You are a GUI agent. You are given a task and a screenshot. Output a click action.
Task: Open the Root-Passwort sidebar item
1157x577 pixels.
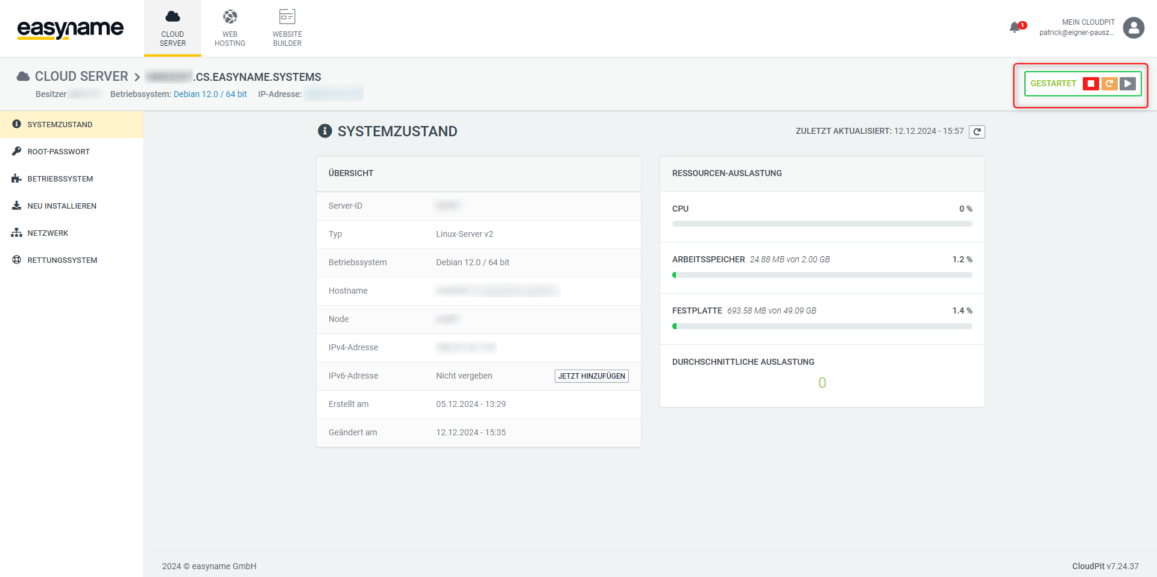58,152
